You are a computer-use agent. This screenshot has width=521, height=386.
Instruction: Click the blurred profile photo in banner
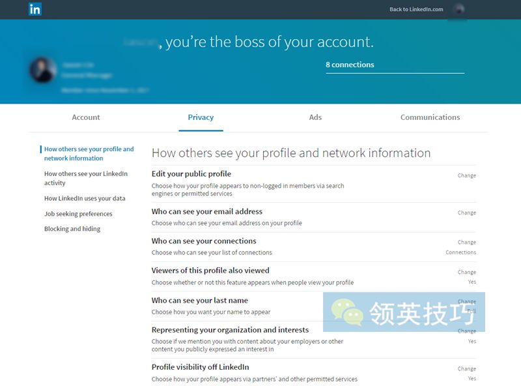coord(42,70)
